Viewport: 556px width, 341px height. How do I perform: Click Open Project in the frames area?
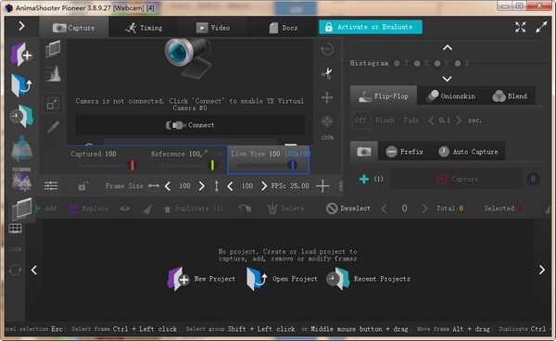click(282, 279)
